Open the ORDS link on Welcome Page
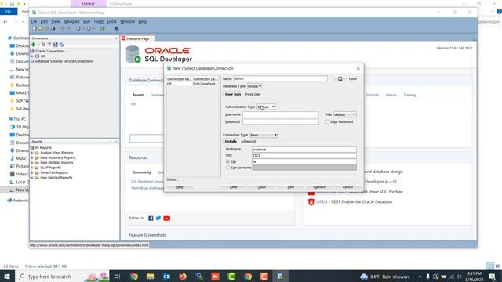The height and width of the screenshot is (282, 502). 322,202
